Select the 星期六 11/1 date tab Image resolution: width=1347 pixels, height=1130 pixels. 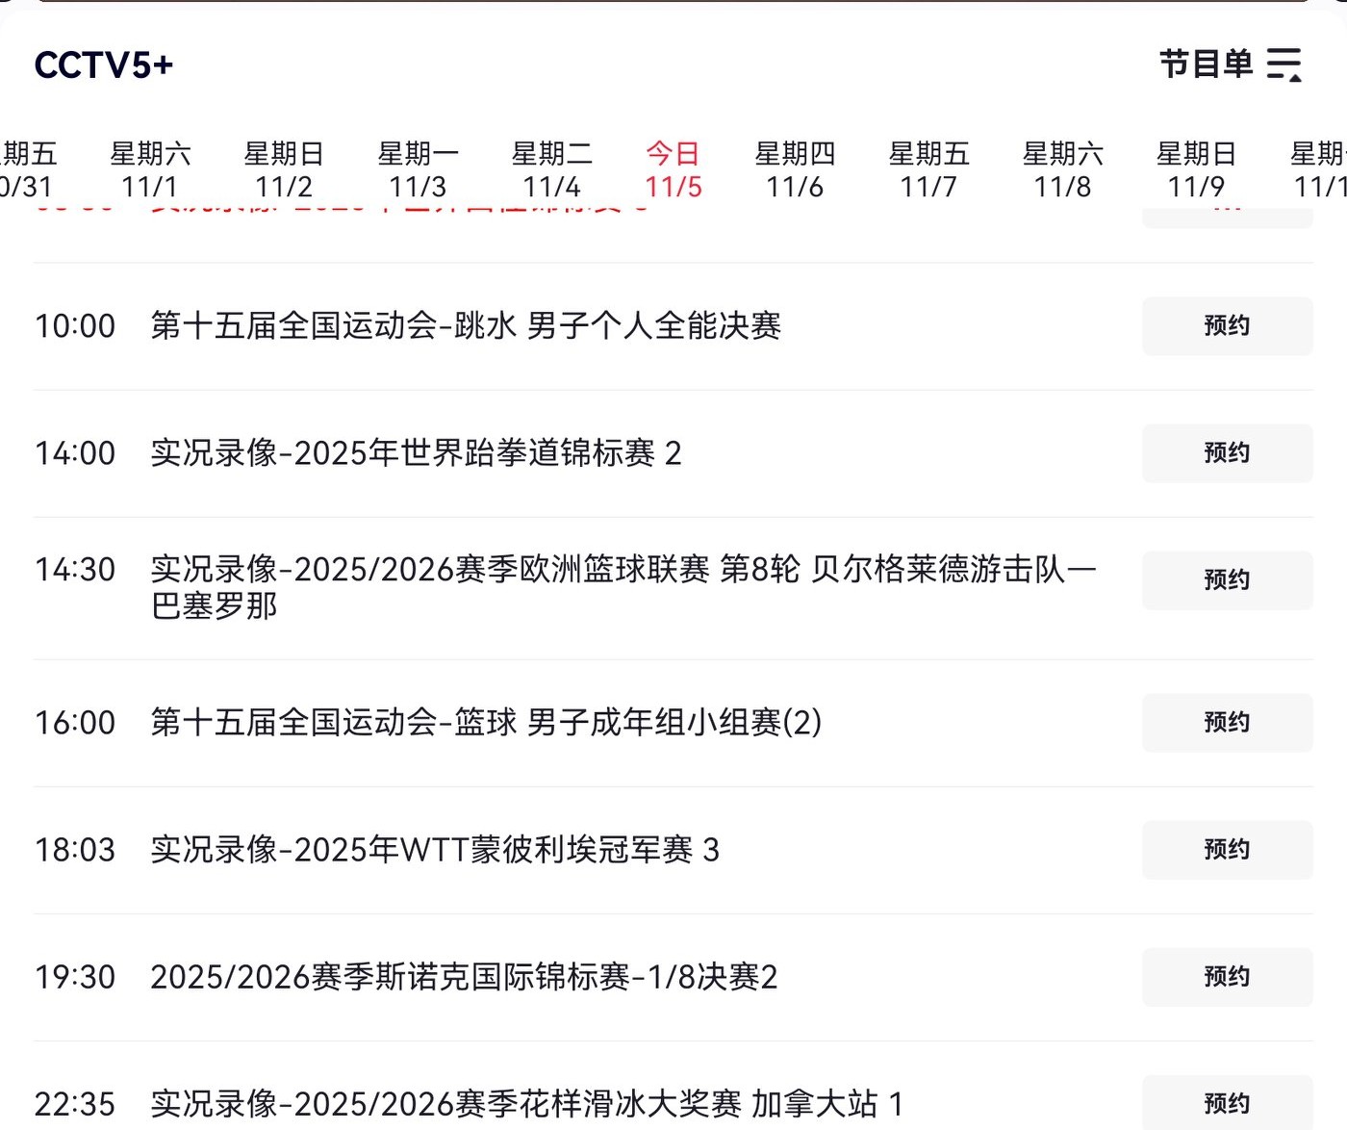[150, 169]
